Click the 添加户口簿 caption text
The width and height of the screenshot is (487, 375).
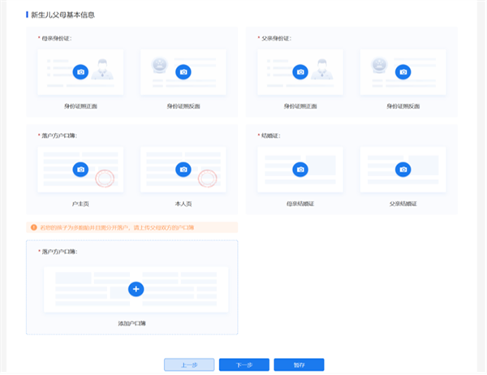[x=131, y=323]
